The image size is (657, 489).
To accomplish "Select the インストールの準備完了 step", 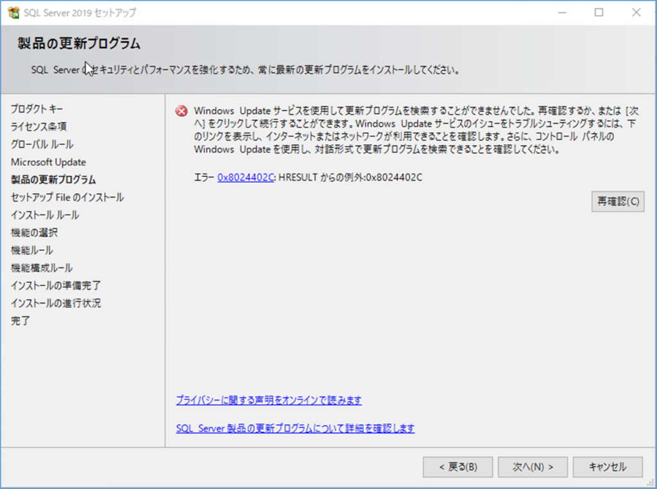I will point(56,286).
